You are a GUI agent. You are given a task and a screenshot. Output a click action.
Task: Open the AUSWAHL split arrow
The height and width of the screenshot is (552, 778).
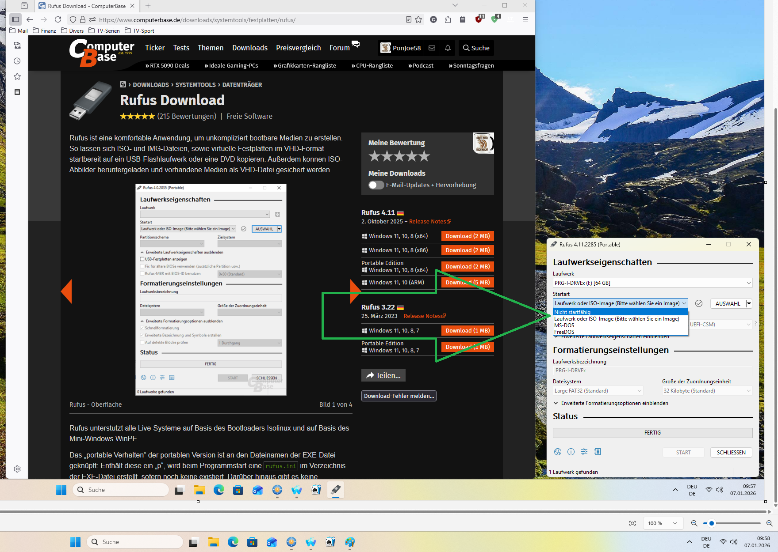[749, 303]
